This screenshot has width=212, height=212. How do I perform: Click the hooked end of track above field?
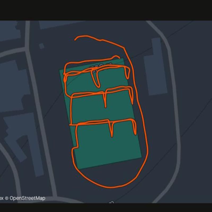[x=116, y=56]
